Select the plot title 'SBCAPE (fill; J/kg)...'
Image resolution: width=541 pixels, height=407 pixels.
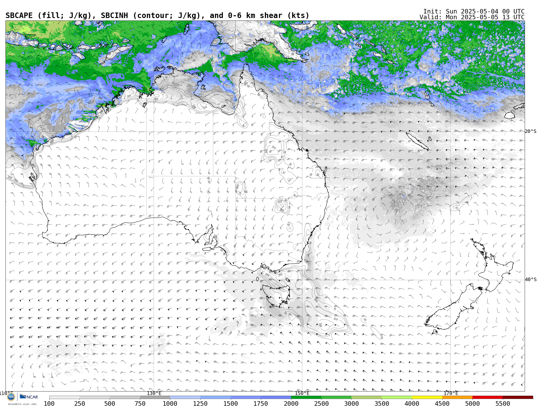coord(157,16)
